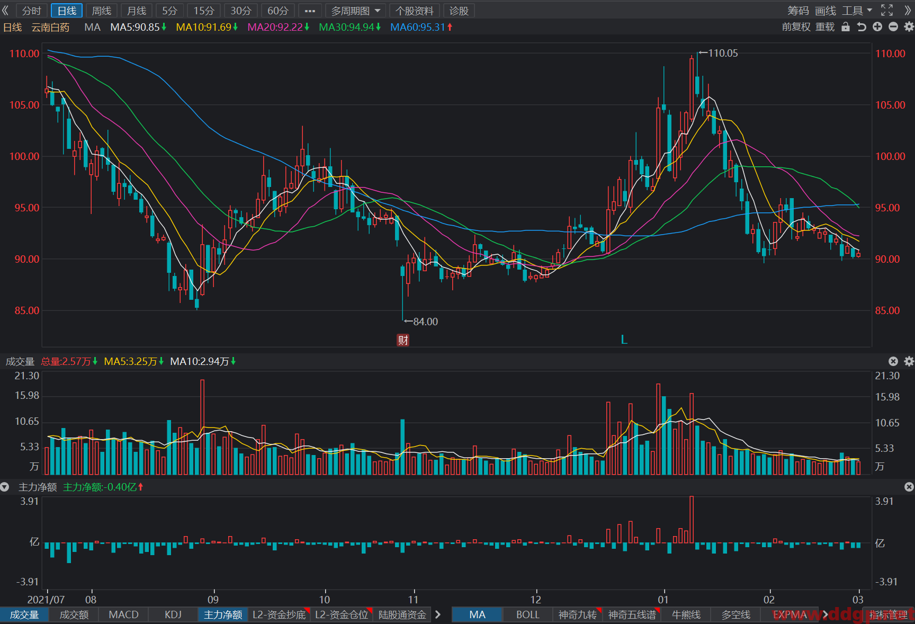Select 成交量 sub-indicator tab

[24, 614]
